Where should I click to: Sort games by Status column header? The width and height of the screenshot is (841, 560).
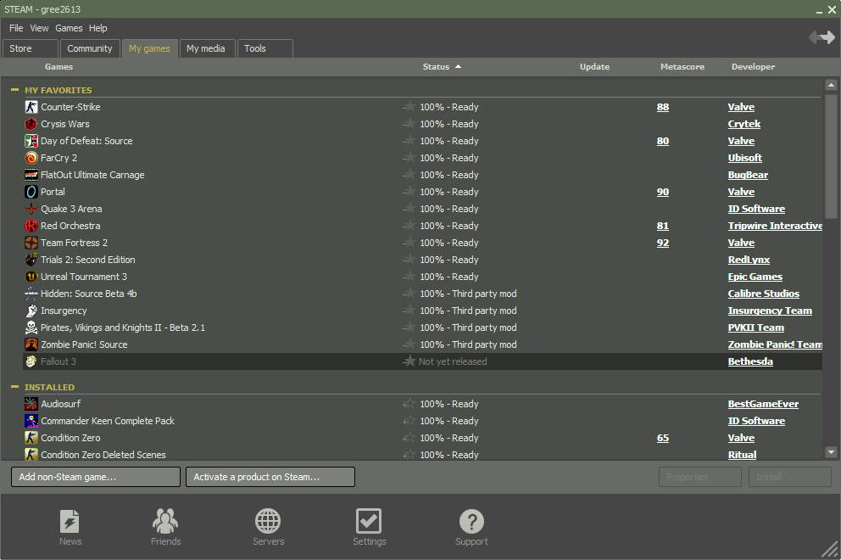436,67
